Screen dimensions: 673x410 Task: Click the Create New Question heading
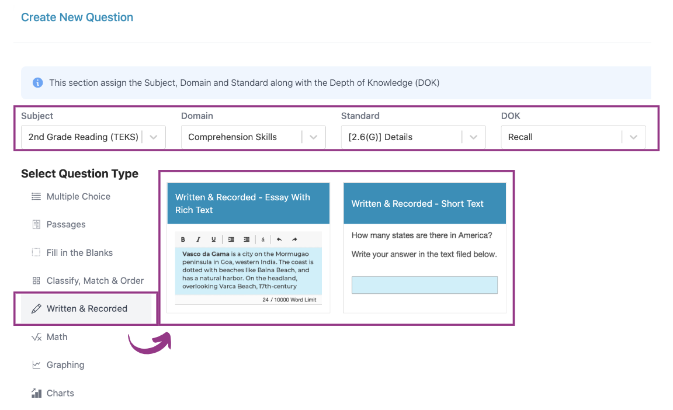pos(77,17)
